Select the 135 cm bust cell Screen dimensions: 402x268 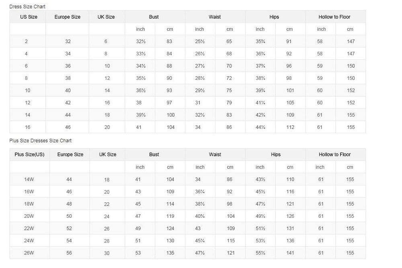[x=170, y=253]
